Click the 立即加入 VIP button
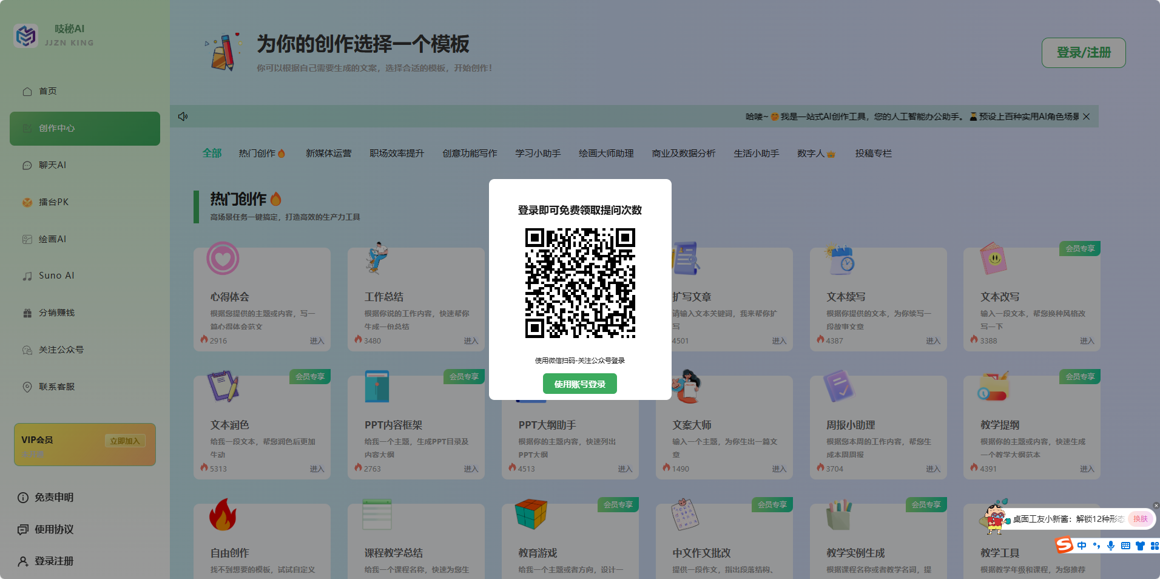 coord(125,441)
